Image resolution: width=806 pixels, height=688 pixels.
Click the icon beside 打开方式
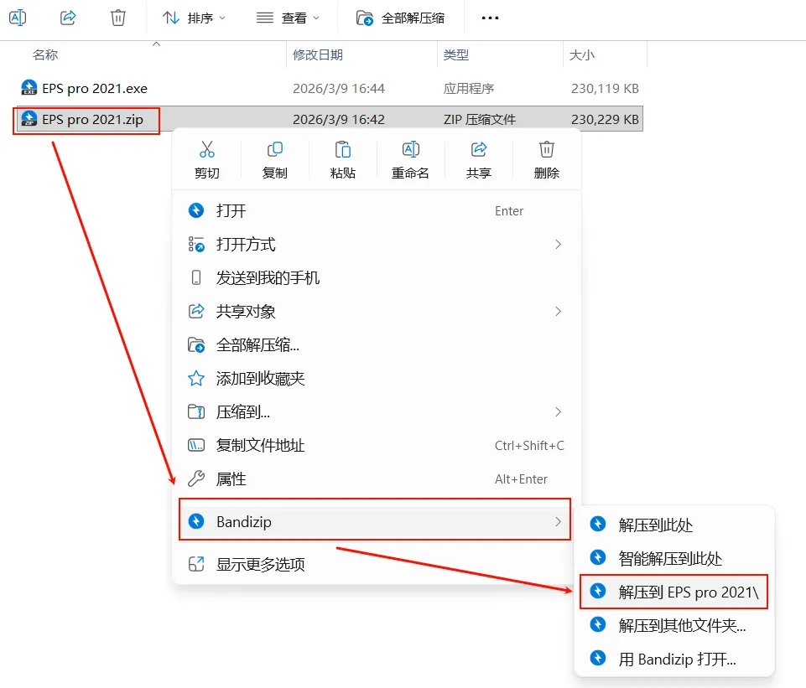196,245
